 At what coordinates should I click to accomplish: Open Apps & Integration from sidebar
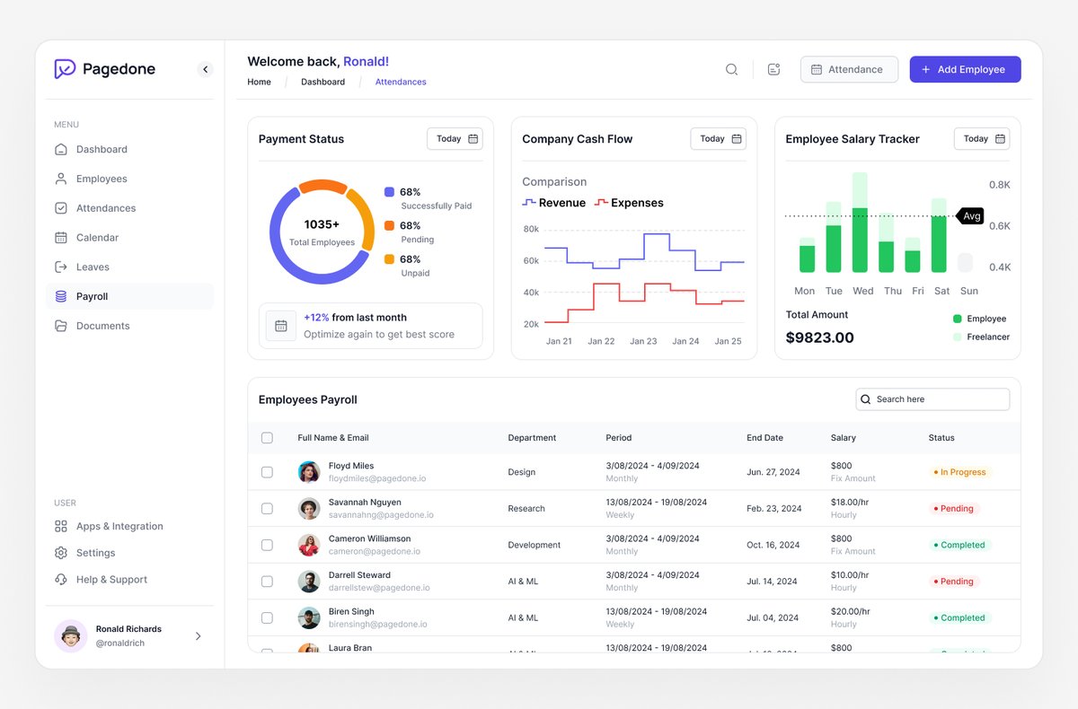61,526
